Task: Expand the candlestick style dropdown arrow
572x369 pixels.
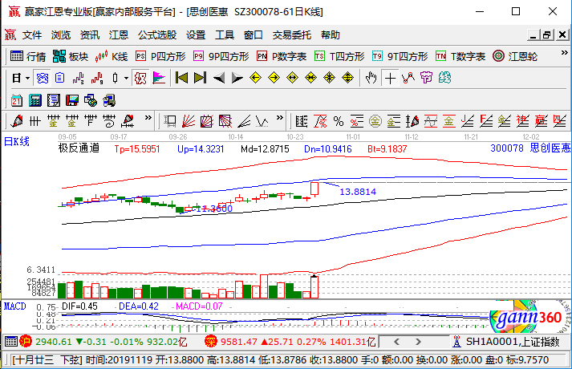Action: point(126,78)
